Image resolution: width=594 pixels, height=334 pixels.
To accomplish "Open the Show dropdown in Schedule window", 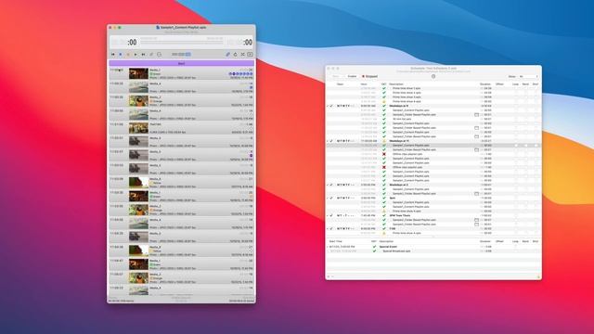I will click(x=528, y=76).
